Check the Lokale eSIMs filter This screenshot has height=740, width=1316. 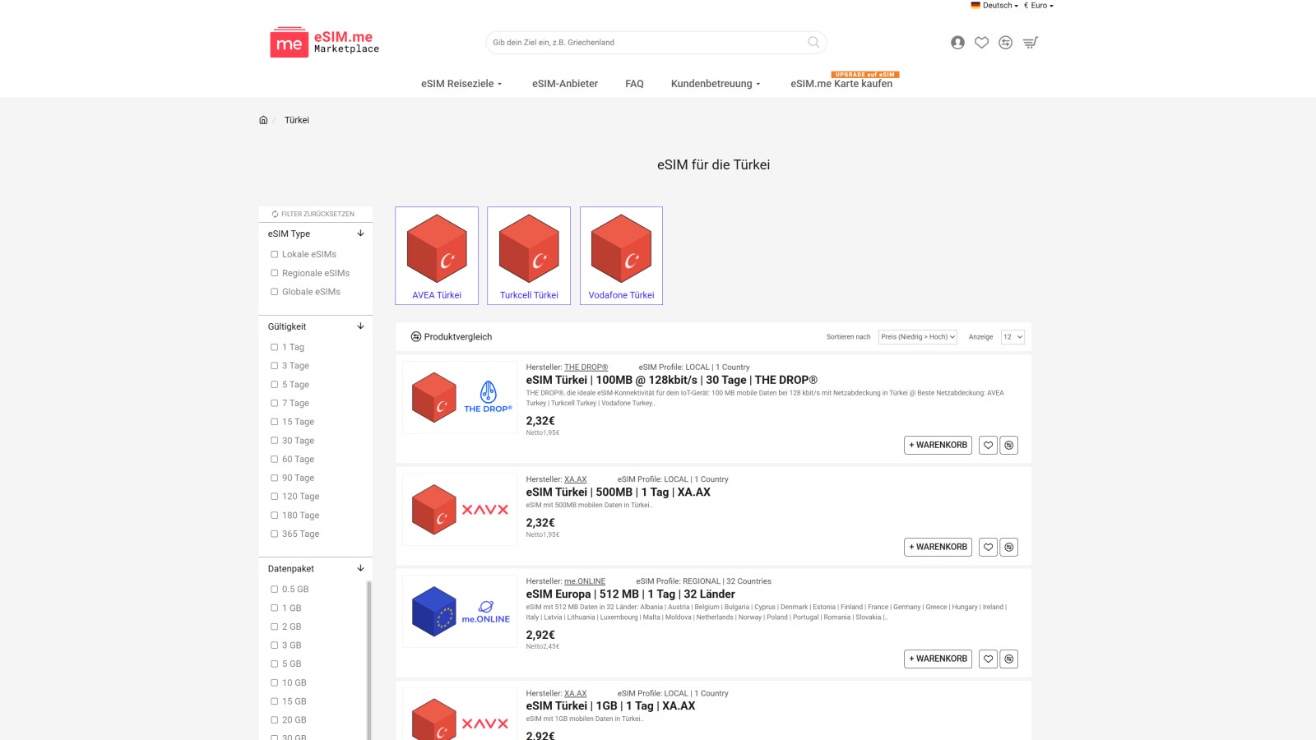click(275, 255)
